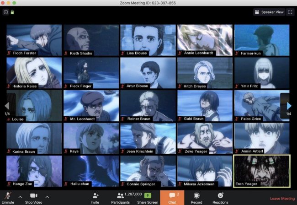
Task: Click the green Share Screen icon
Action: [x=148, y=195]
